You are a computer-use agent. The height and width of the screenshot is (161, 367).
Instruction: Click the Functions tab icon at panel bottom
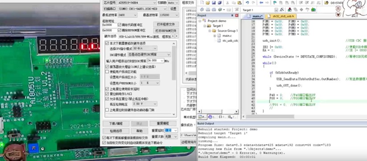222,117
